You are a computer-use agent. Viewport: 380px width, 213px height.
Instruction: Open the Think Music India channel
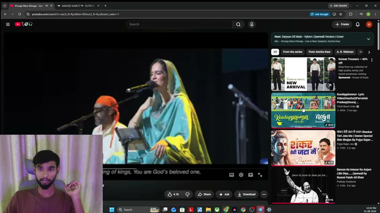(346, 106)
